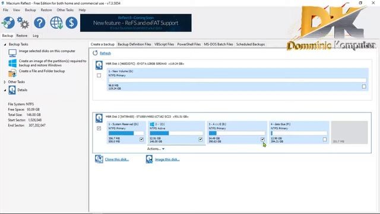Open the Scheduled Backups tab
Screen dimensions: 380x214
point(251,45)
